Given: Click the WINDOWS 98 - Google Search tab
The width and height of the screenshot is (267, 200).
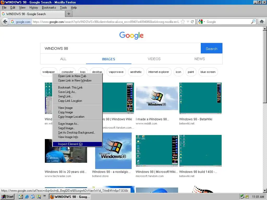Looking at the screenshot, I should tap(32, 14).
